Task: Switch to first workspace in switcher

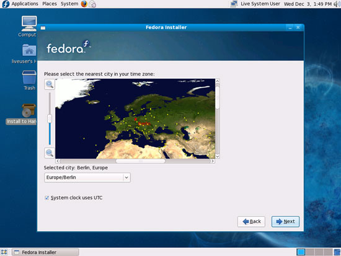Action: [301, 252]
